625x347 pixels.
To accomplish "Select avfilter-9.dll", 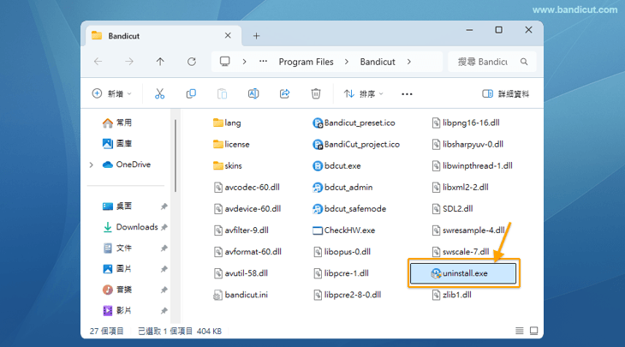I will click(241, 230).
